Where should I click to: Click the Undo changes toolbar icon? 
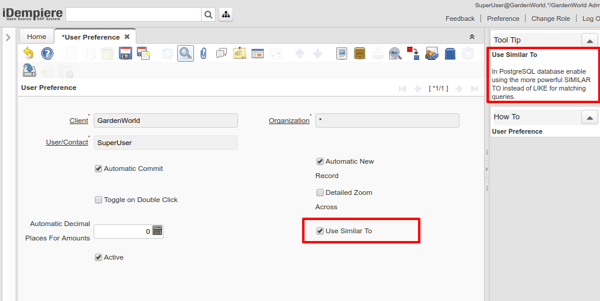(x=29, y=53)
